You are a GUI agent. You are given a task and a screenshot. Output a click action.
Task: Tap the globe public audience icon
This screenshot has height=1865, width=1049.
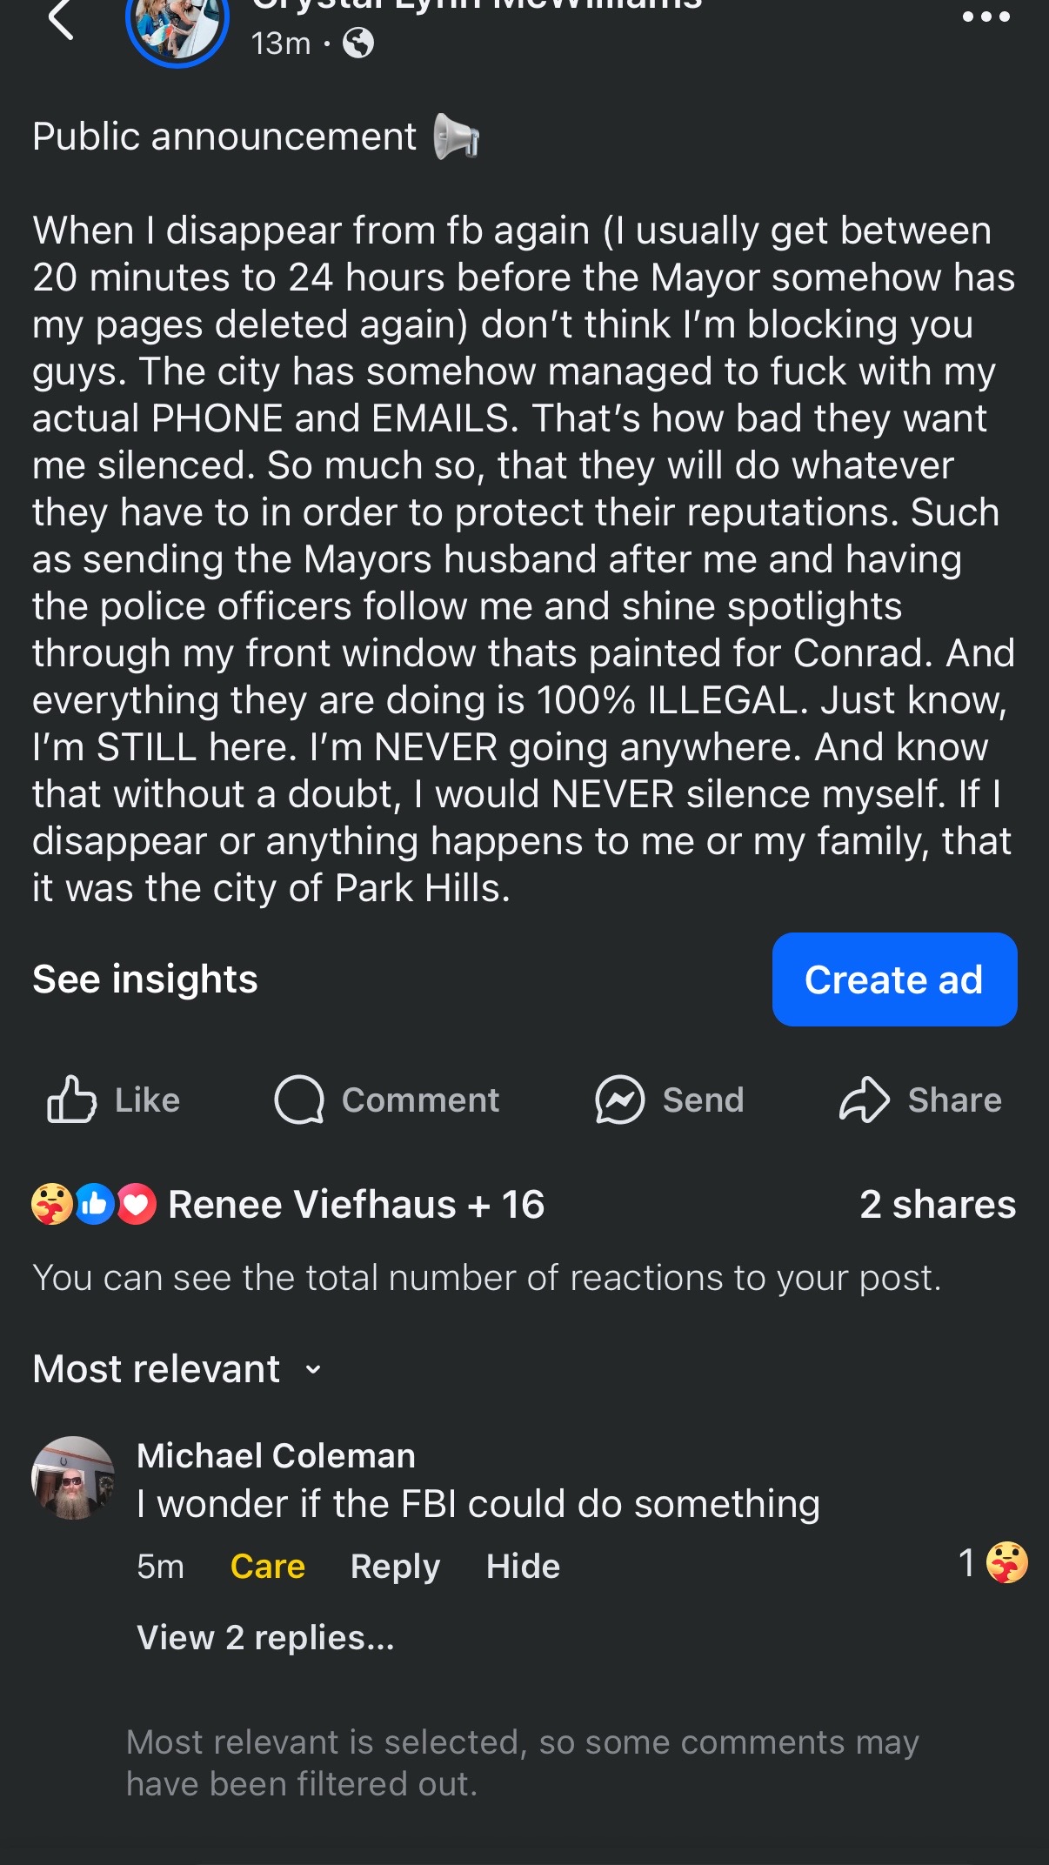(x=358, y=43)
